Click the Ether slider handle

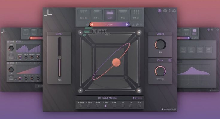pyautogui.click(x=60, y=57)
